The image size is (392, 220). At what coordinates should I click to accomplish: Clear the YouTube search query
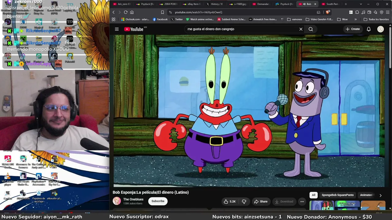tap(301, 29)
